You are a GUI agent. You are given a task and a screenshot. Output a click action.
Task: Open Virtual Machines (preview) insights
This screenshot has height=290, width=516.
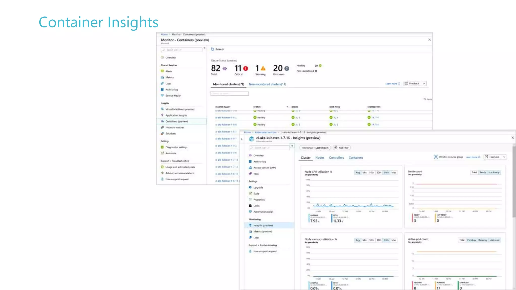point(180,109)
